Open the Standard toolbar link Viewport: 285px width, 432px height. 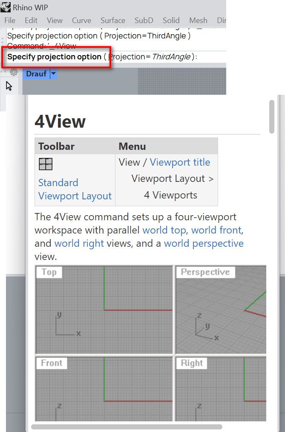pos(58,183)
